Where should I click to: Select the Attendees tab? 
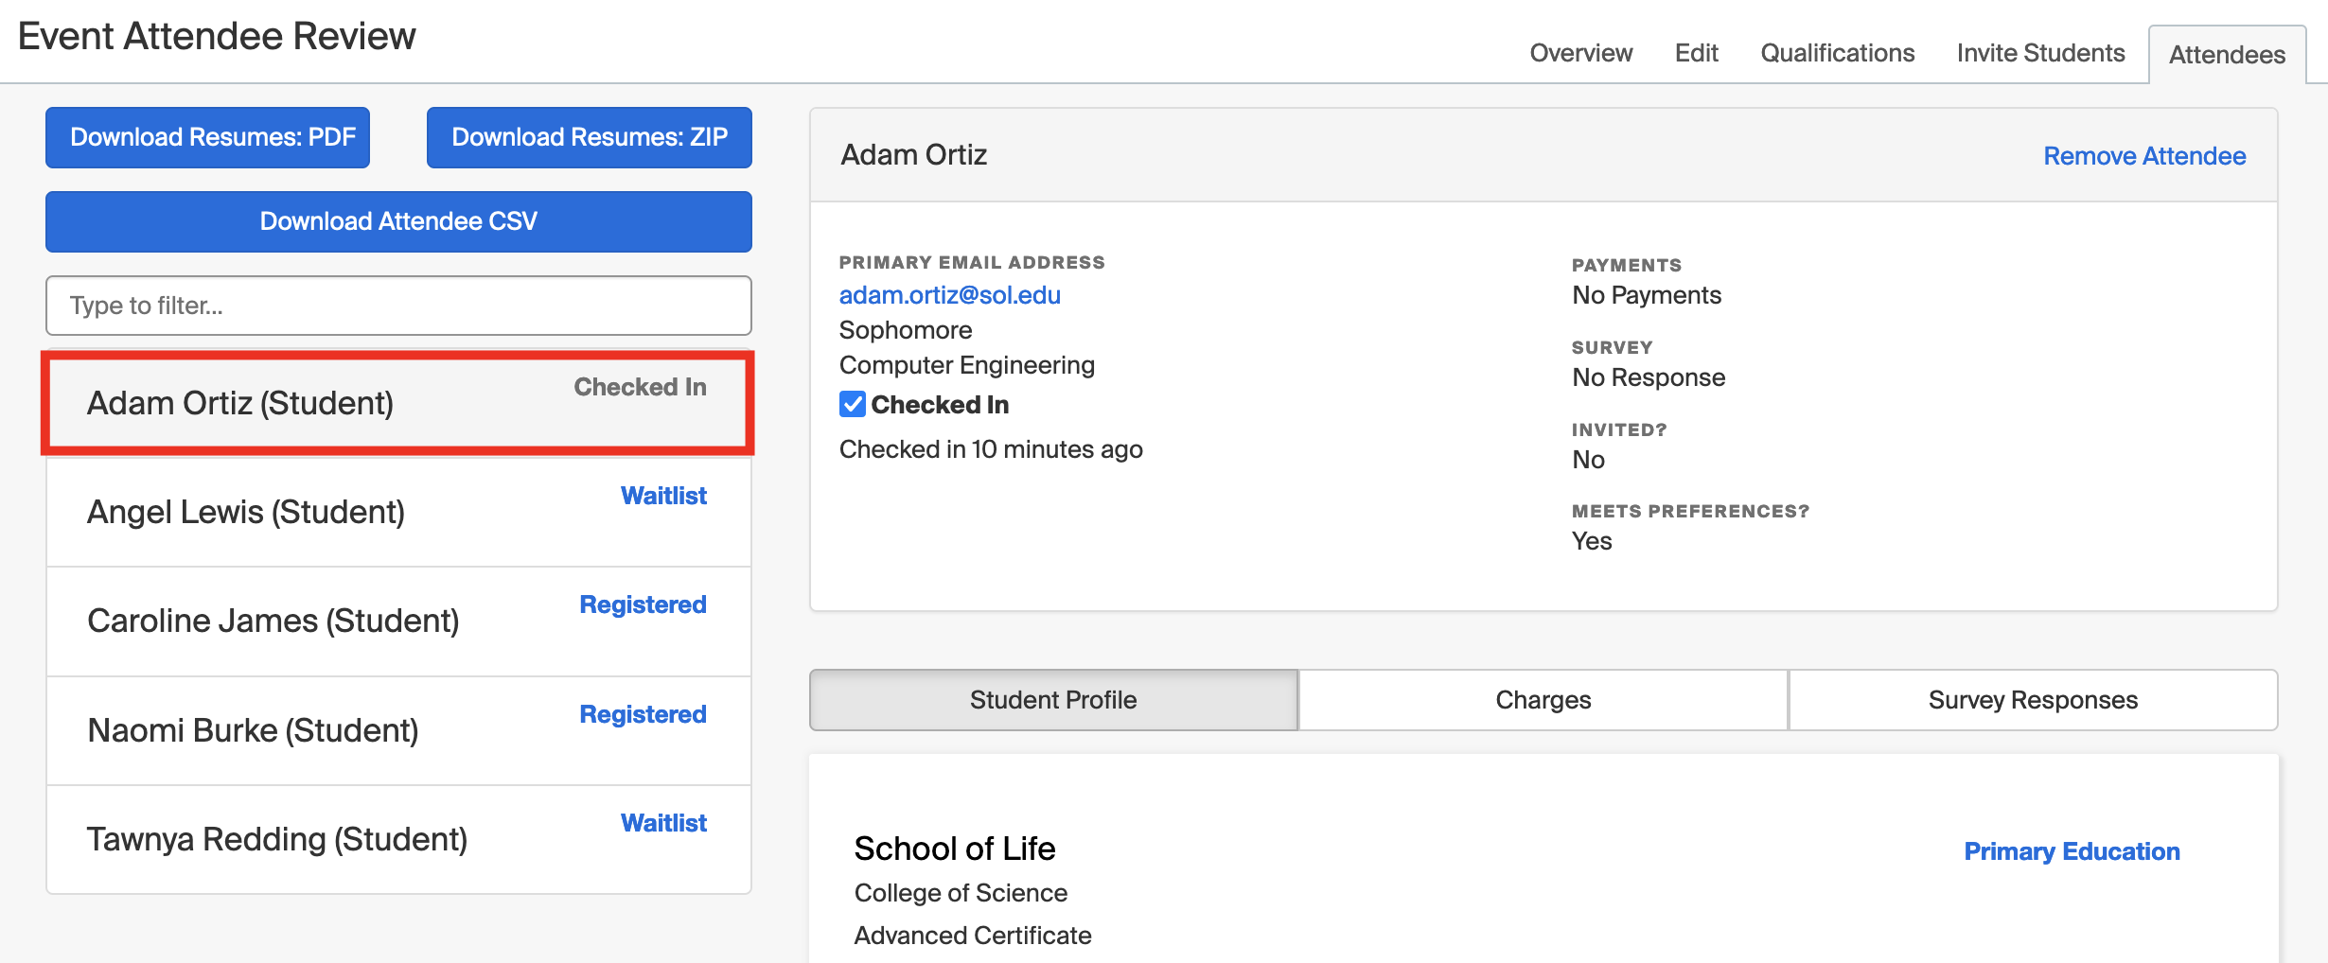point(2227,55)
